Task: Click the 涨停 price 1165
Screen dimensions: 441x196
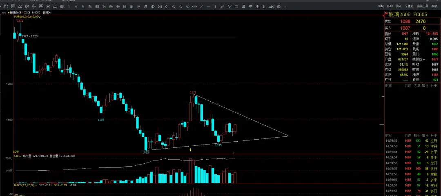Action: [435, 75]
